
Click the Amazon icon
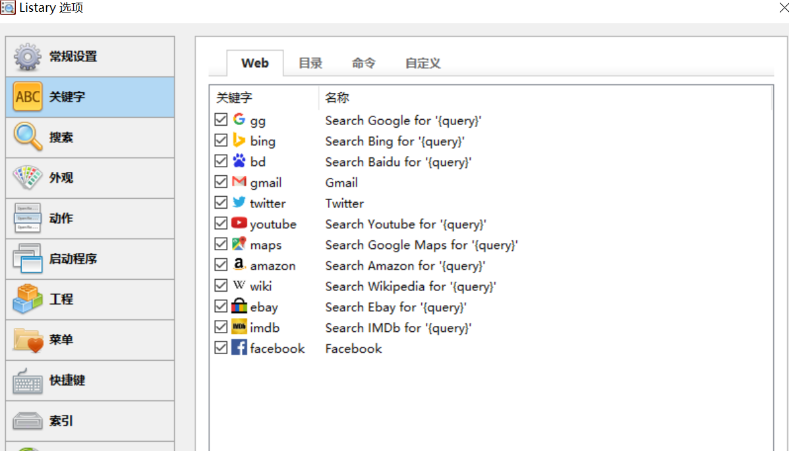(x=239, y=265)
